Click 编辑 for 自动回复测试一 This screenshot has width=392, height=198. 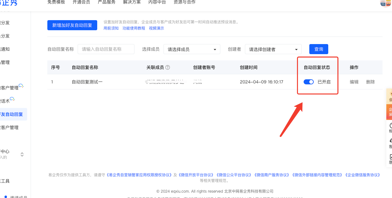(x=354, y=82)
